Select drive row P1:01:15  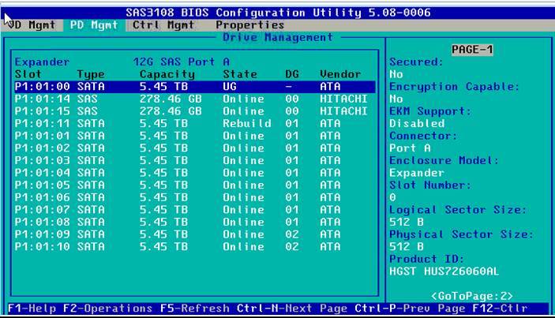click(195, 111)
